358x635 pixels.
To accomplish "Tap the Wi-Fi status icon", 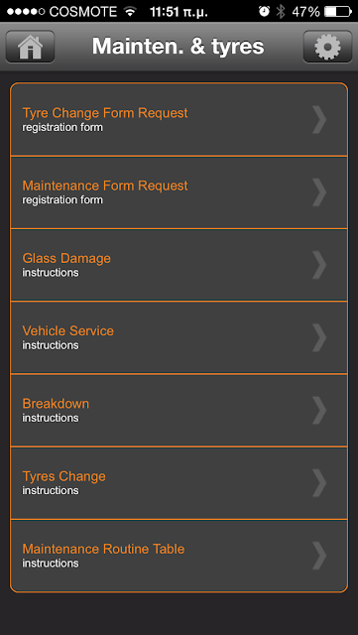I will pos(130,11).
